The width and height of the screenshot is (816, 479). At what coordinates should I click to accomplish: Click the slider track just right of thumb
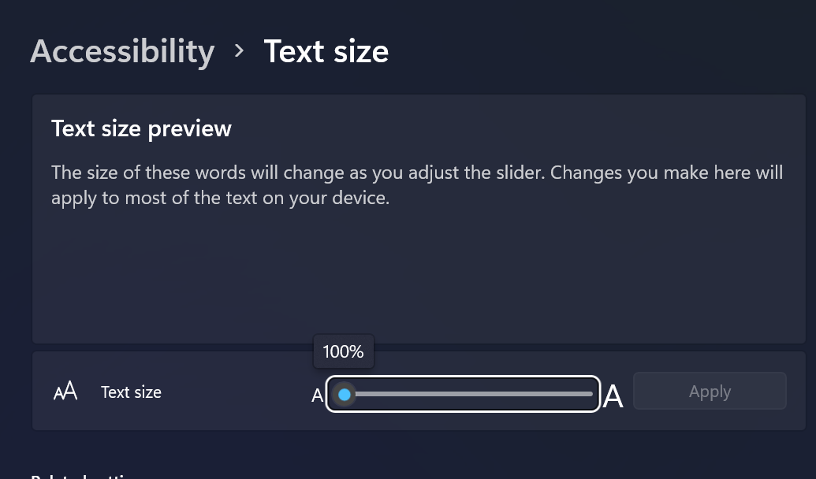[x=364, y=394]
